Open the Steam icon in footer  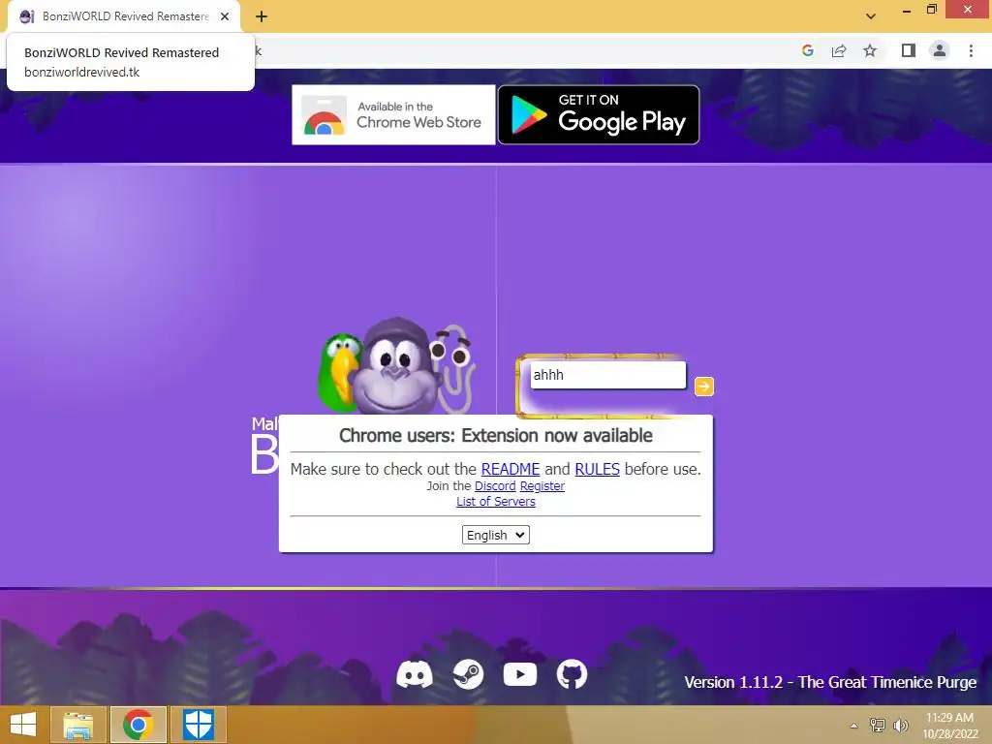click(x=469, y=674)
